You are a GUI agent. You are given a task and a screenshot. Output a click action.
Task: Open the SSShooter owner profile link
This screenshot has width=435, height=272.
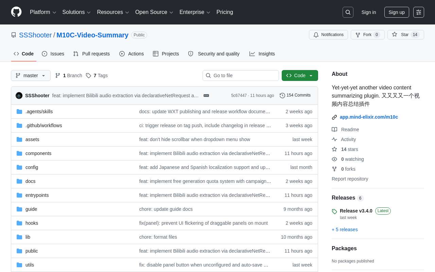[35, 35]
